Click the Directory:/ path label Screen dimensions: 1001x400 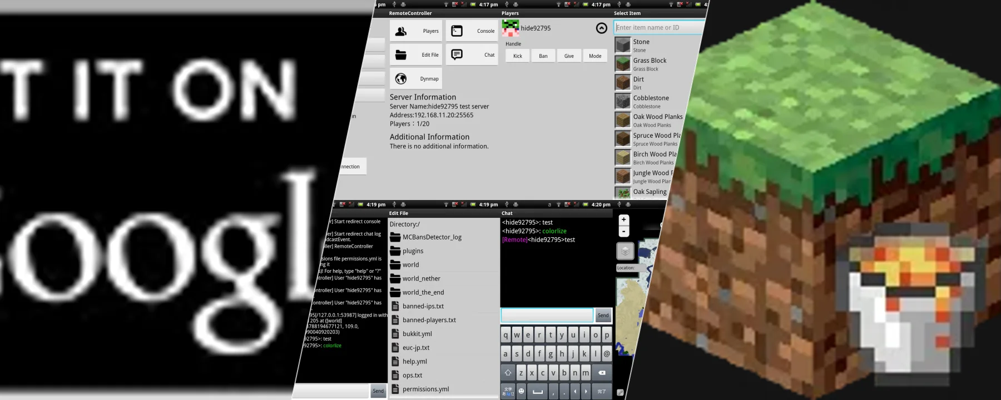(x=404, y=224)
